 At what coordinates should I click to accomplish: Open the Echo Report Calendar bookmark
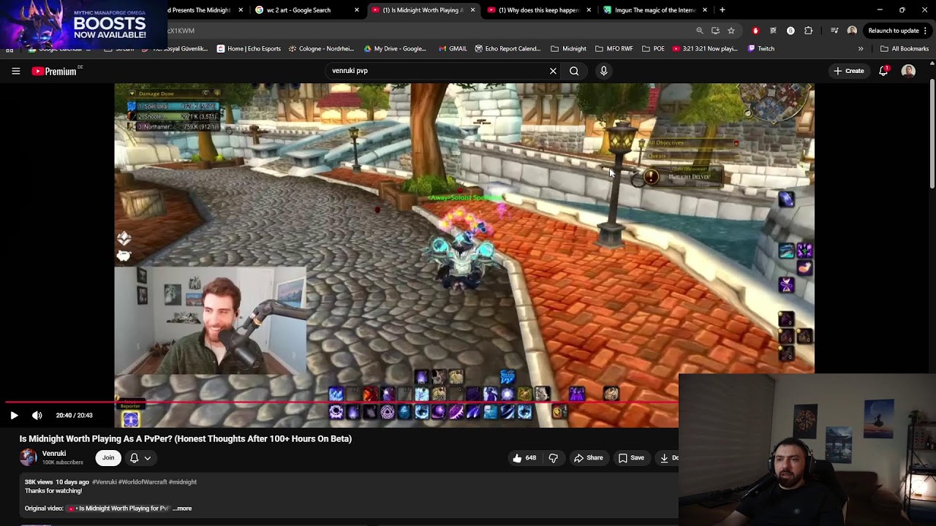[x=507, y=49]
